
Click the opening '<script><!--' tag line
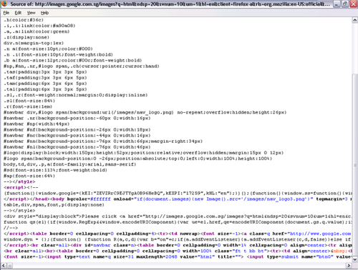[21, 187]
